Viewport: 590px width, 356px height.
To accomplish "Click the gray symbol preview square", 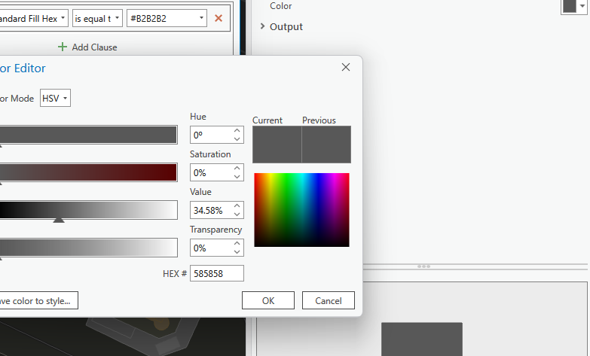I will tap(422, 339).
